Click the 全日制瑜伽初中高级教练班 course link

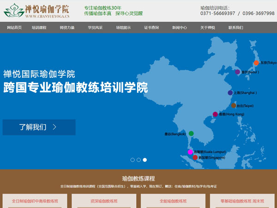tap(35, 201)
